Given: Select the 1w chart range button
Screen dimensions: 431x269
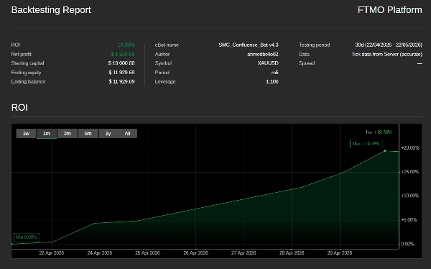Looking at the screenshot, I should pyautogui.click(x=26, y=134).
